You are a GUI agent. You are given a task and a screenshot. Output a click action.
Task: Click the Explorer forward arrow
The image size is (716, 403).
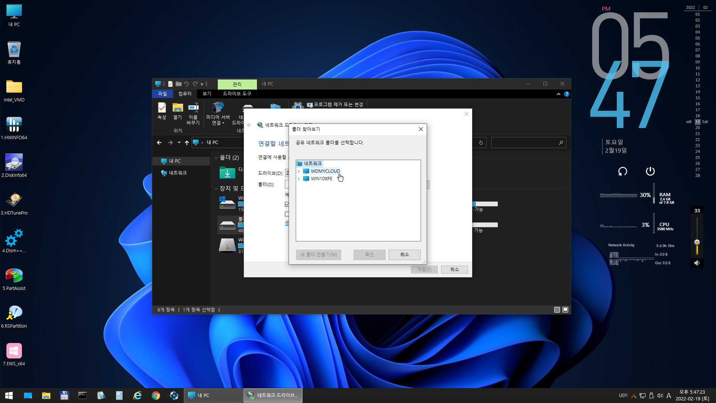170,143
